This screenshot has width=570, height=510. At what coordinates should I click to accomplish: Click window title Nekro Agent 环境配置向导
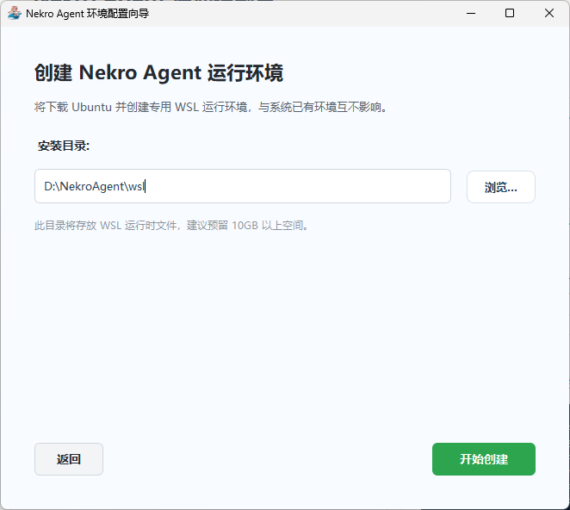(x=87, y=14)
